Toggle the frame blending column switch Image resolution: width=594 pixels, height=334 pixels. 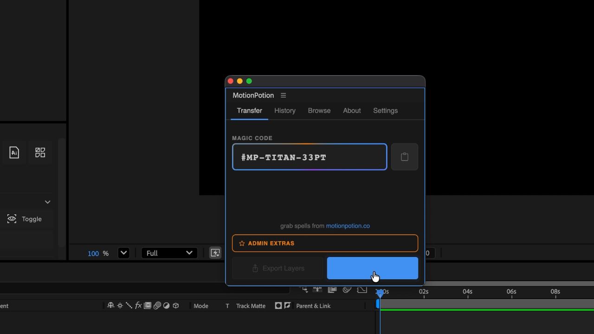[x=148, y=306]
